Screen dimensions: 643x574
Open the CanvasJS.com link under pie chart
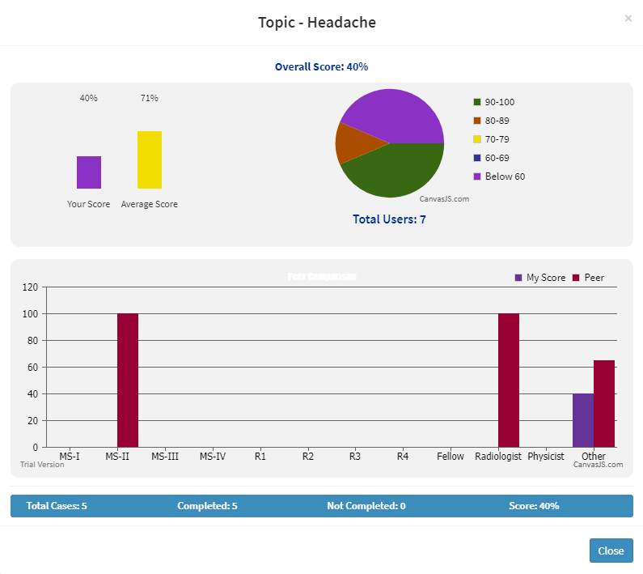click(x=444, y=198)
